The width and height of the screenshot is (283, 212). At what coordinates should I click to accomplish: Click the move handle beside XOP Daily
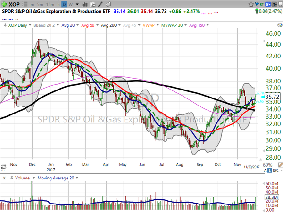[x=5, y=25]
